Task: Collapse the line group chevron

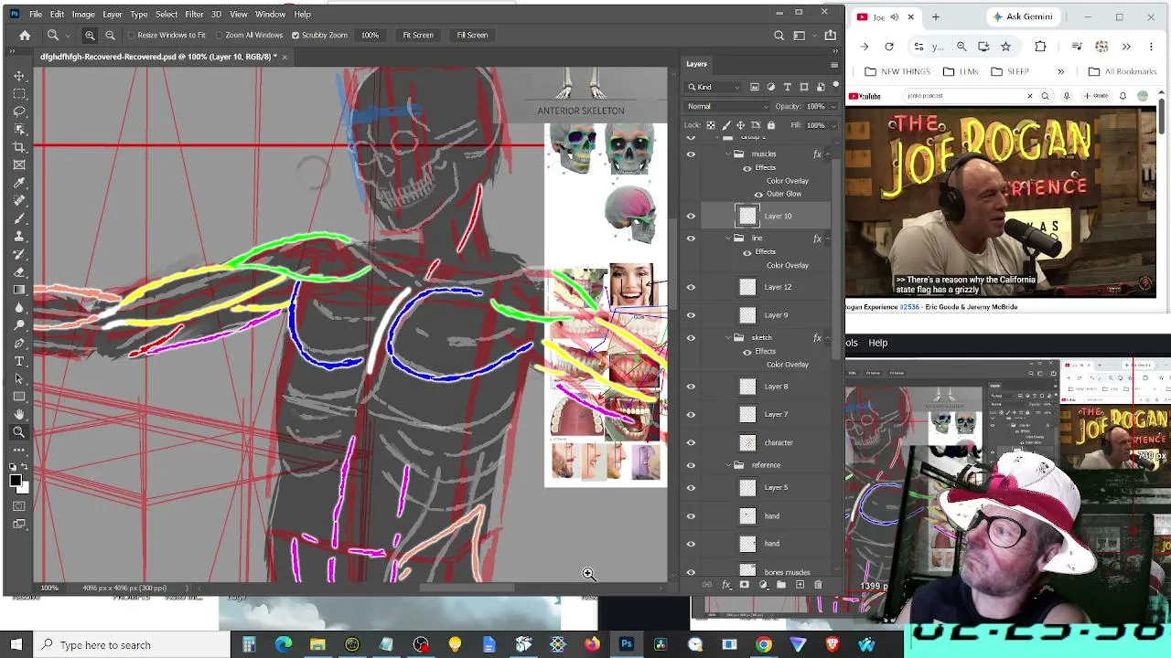Action: click(728, 238)
